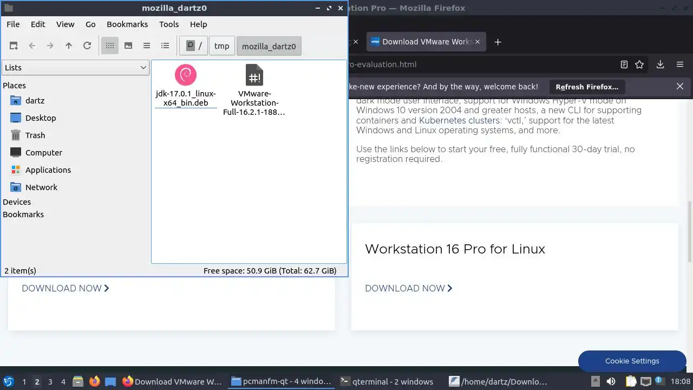Switch to icon view mode
This screenshot has height=390, width=693.
(x=110, y=46)
